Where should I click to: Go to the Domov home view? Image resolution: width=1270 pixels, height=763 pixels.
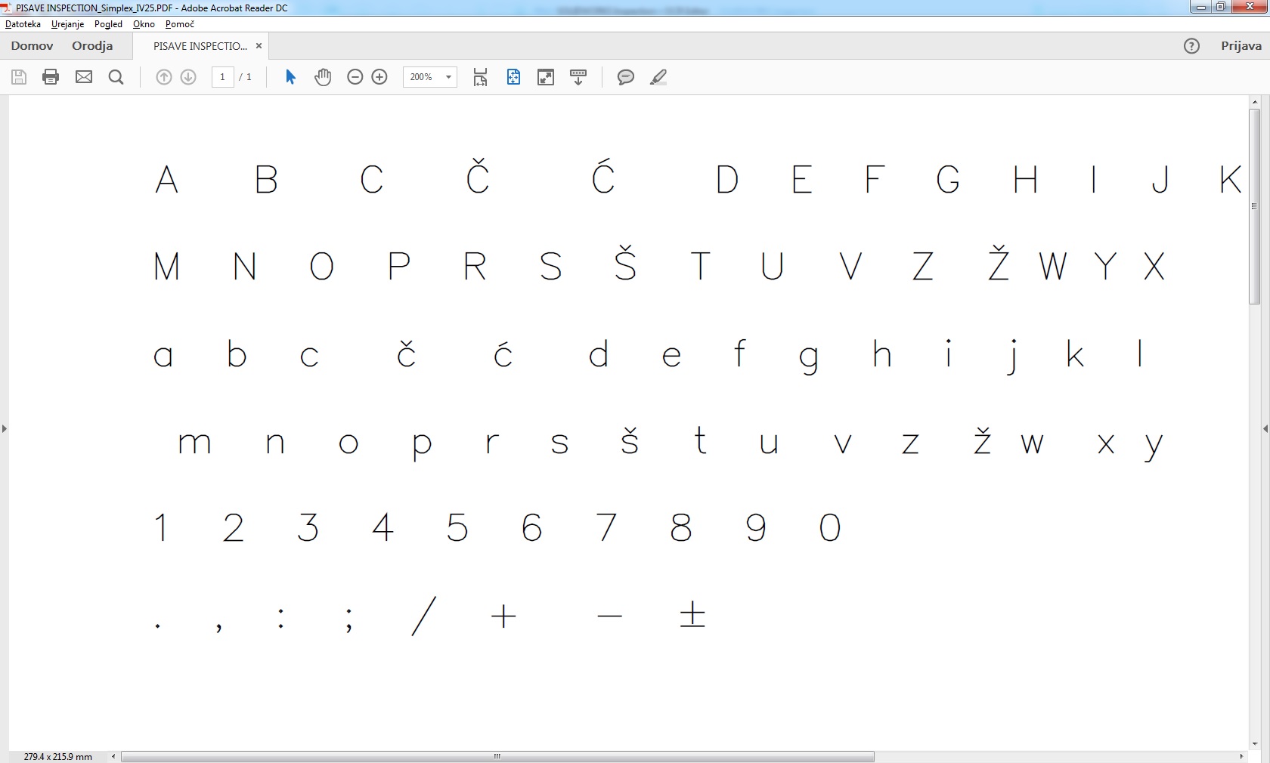(32, 46)
